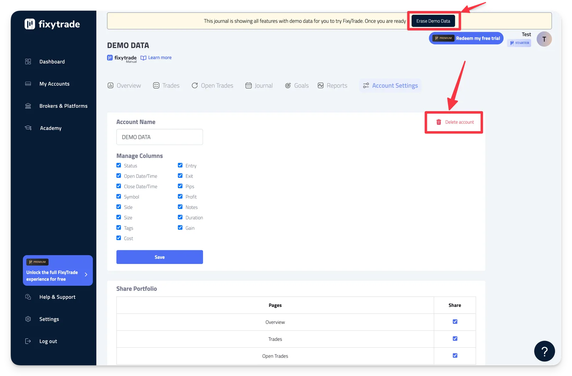This screenshot has width=572, height=376.
Task: Click the Journal calendar icon
Action: pyautogui.click(x=248, y=85)
